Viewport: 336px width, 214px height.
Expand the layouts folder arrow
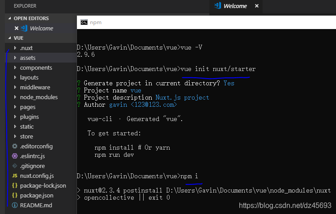click(x=15, y=77)
